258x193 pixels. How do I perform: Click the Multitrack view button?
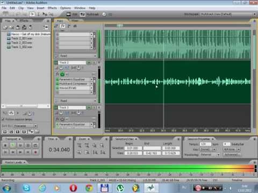(89, 14)
